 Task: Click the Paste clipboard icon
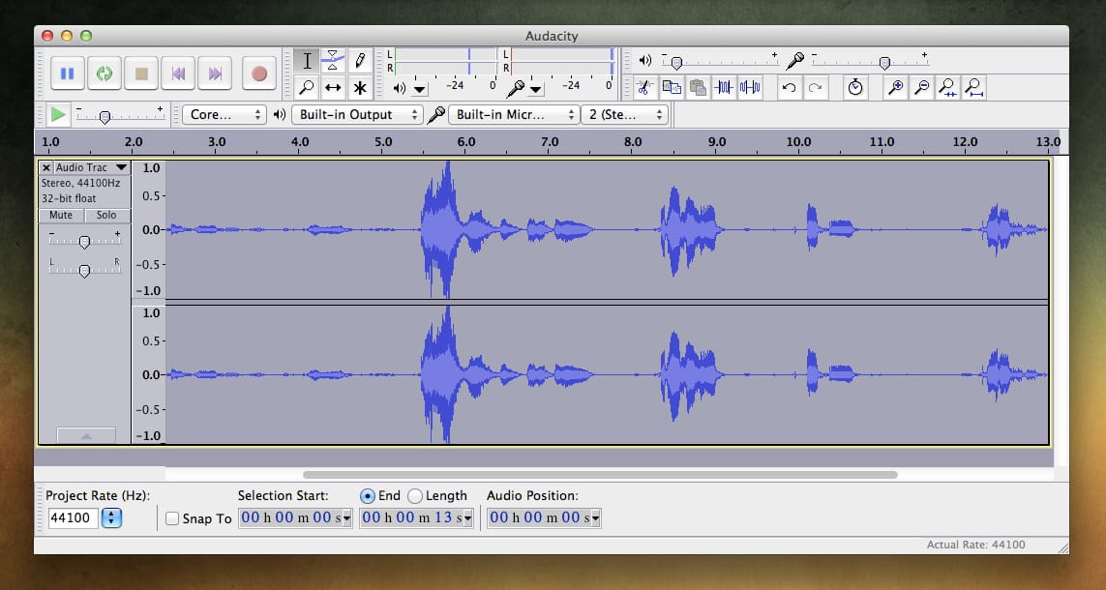point(698,87)
